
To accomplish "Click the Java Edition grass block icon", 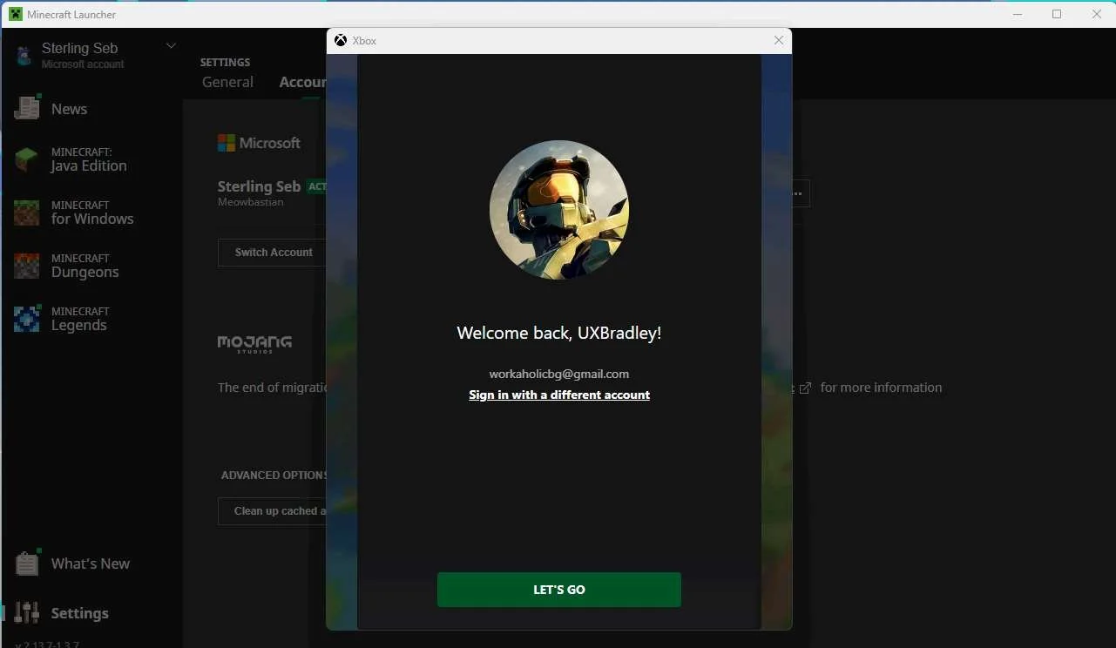I will (27, 159).
